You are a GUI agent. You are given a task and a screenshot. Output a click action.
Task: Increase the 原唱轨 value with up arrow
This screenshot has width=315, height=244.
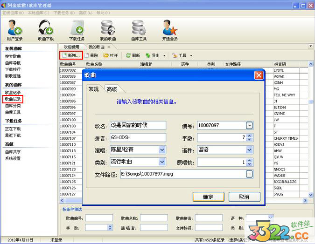click(249, 160)
